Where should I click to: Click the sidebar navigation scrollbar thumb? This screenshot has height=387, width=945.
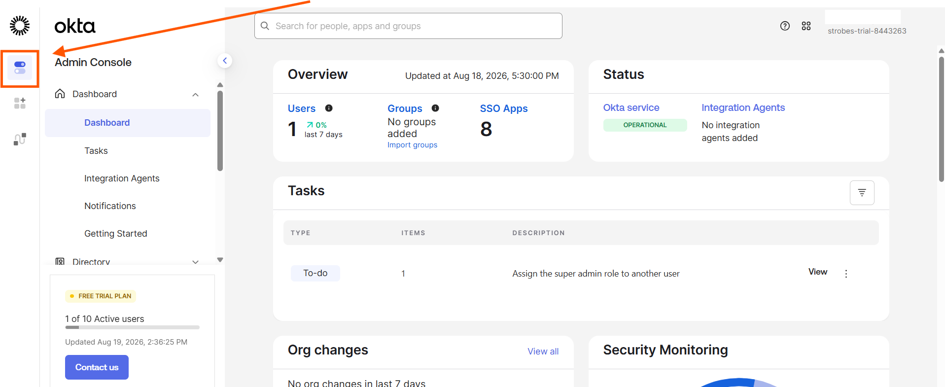tap(220, 131)
